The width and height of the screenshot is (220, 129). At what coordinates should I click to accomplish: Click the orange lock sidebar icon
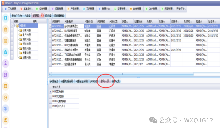click(x=6, y=29)
